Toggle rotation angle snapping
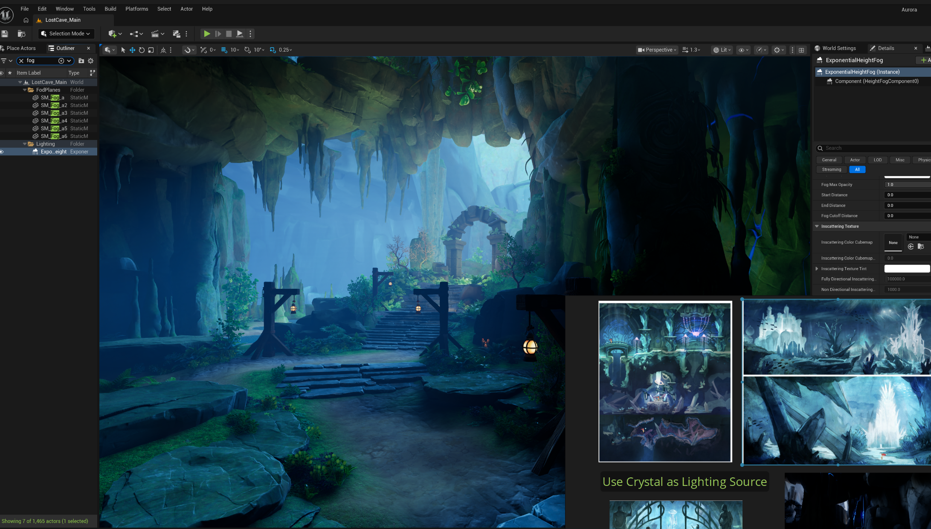Screen dimensions: 931x529 click(x=247, y=50)
